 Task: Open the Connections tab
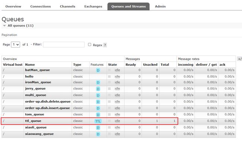click(x=41, y=6)
